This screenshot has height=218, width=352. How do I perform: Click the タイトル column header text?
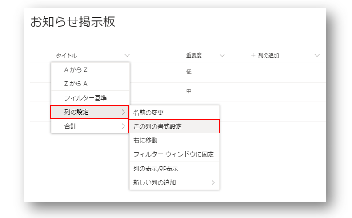pos(66,56)
